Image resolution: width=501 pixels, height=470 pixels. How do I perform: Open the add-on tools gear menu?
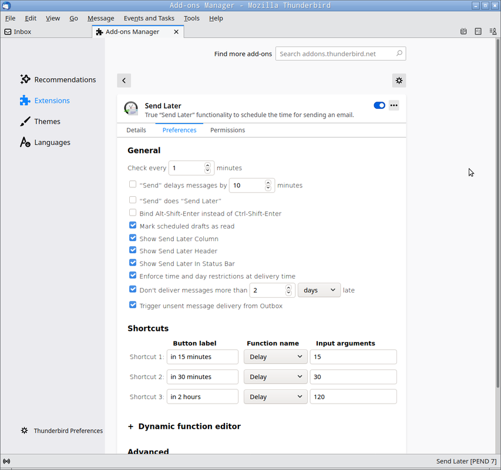pyautogui.click(x=399, y=80)
